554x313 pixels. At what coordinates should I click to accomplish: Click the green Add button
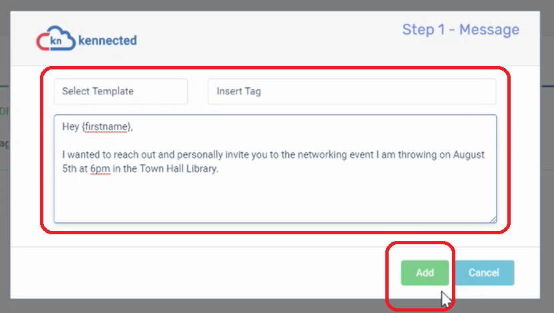click(425, 273)
